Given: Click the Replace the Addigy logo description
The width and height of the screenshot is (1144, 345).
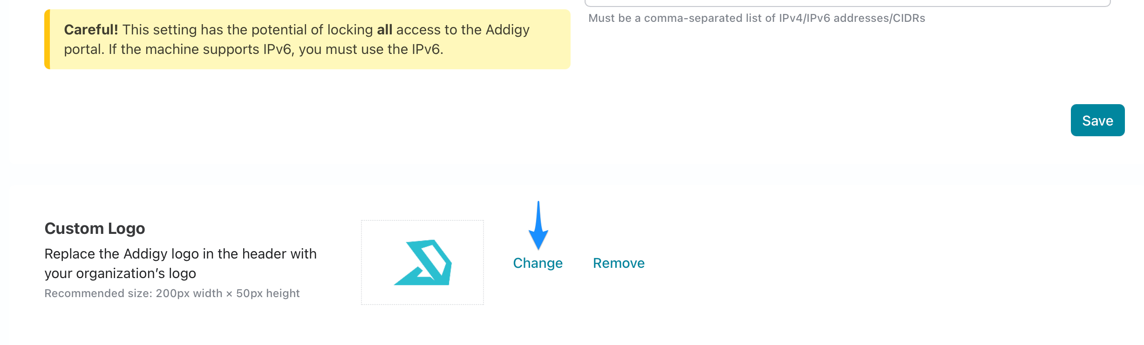Looking at the screenshot, I should [180, 264].
